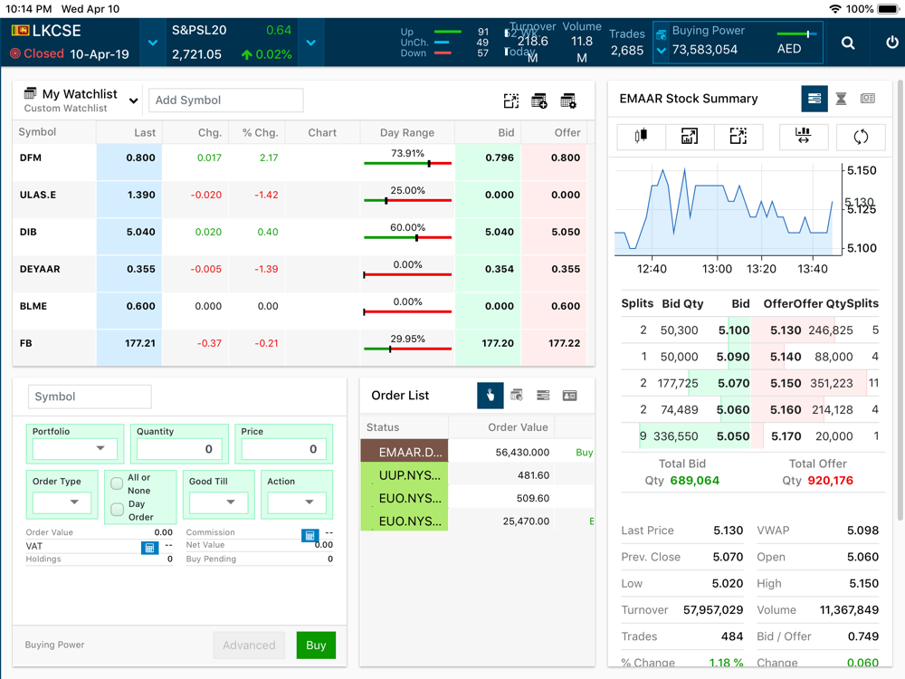The image size is (905, 679).
Task: Sort orders by Order Value header
Action: click(518, 427)
